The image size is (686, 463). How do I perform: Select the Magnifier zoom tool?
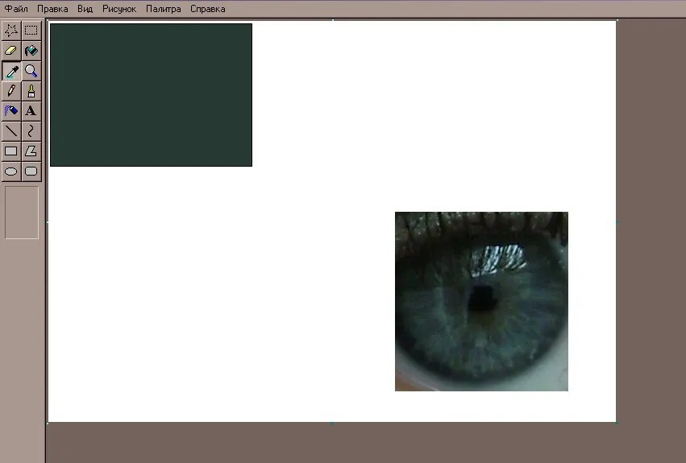(x=31, y=71)
